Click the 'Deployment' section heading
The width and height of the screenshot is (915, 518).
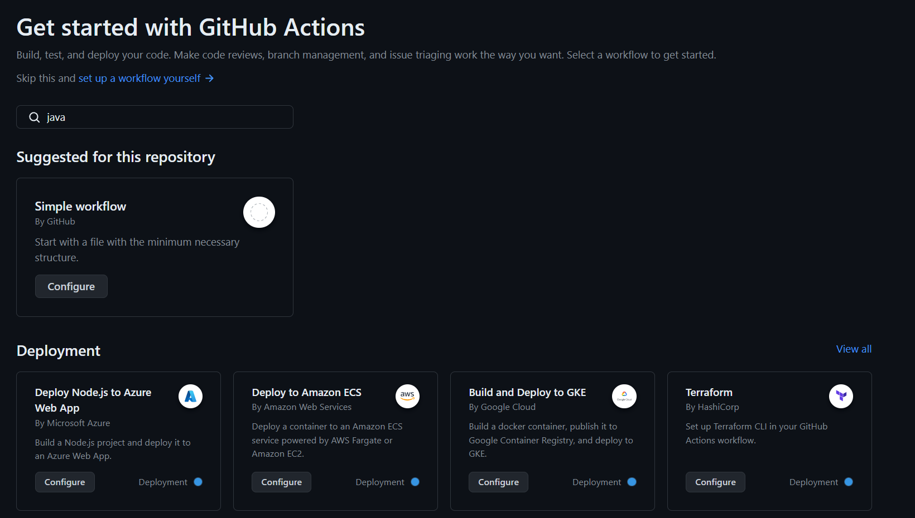point(59,351)
